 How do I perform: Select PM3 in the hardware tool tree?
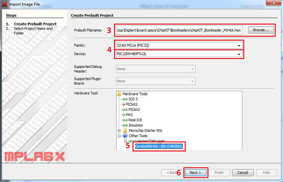pyautogui.click(x=129, y=115)
